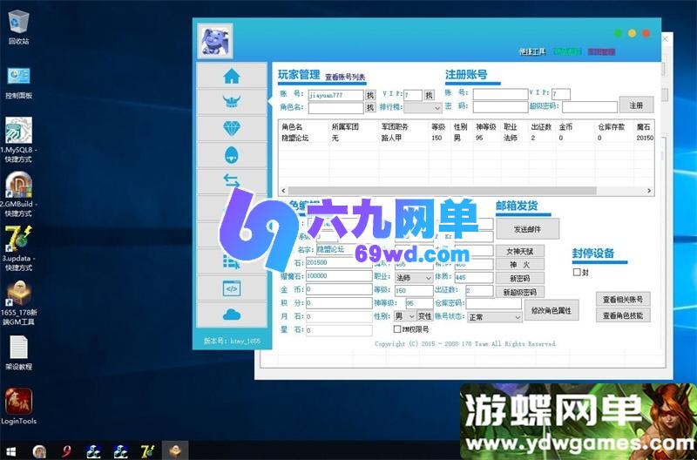Open the swap arrows sidebar section
This screenshot has height=460, width=697.
tap(232, 181)
